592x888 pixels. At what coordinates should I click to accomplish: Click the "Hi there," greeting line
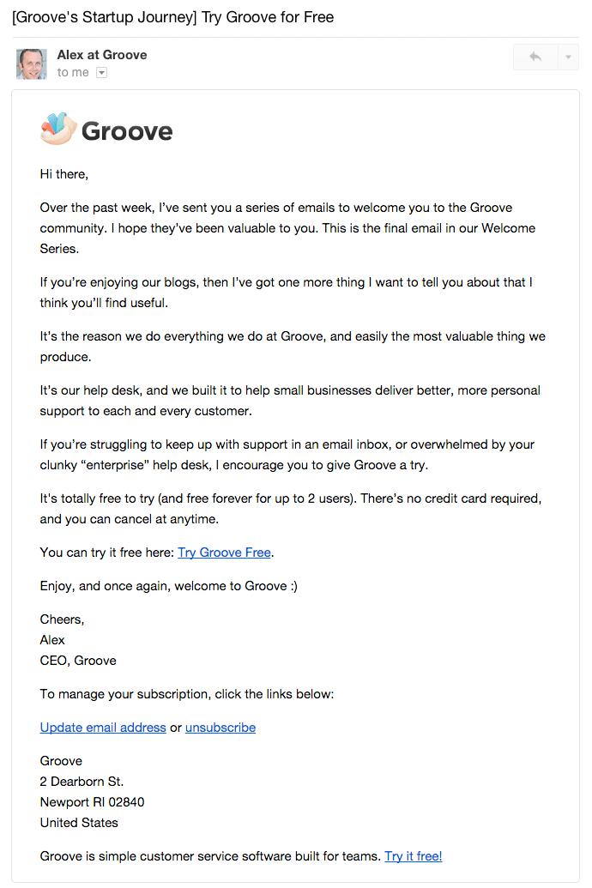point(64,174)
